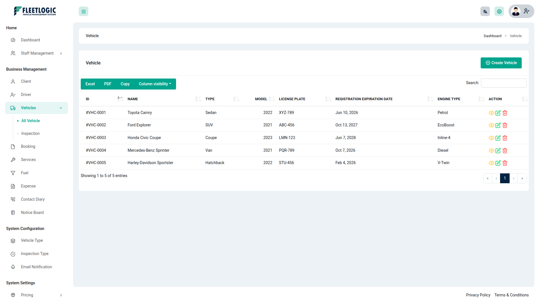Open the Column visibility dropdown
The image size is (540, 304).
pyautogui.click(x=155, y=84)
